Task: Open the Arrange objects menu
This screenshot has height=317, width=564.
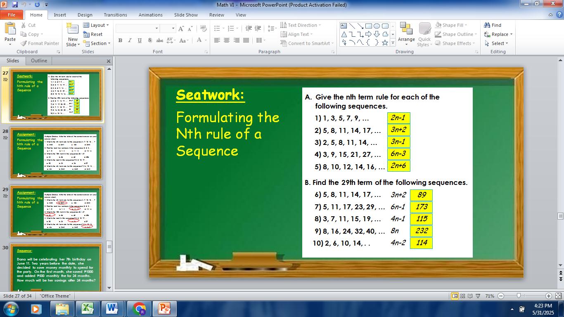Action: click(406, 34)
